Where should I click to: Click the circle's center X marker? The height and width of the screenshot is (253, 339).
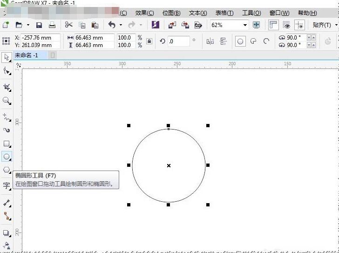(169, 165)
